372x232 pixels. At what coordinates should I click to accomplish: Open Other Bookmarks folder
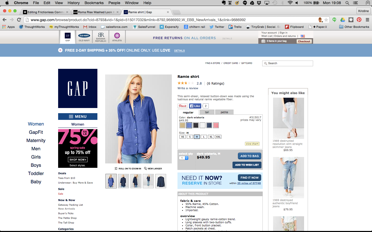(x=354, y=27)
